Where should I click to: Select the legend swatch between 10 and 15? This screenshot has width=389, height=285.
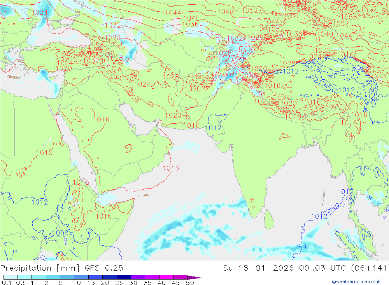[81, 277]
